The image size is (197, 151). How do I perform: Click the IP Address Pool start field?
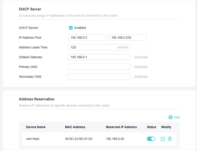click(x=87, y=37)
